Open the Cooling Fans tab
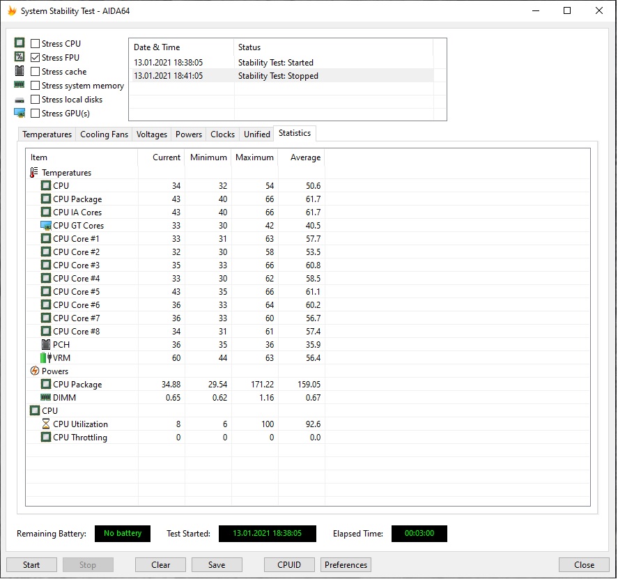Viewport: 618px width, 579px height. pyautogui.click(x=104, y=134)
